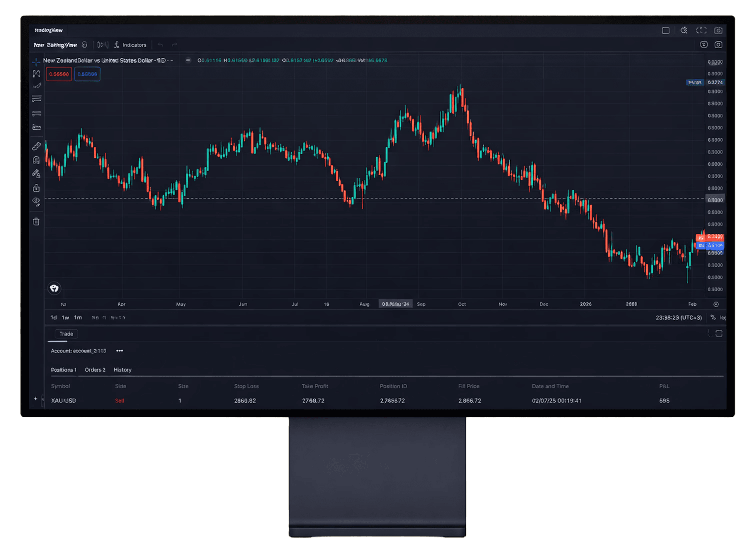This screenshot has width=753, height=539.
Task: Toggle percent scale on price axis
Action: click(713, 318)
